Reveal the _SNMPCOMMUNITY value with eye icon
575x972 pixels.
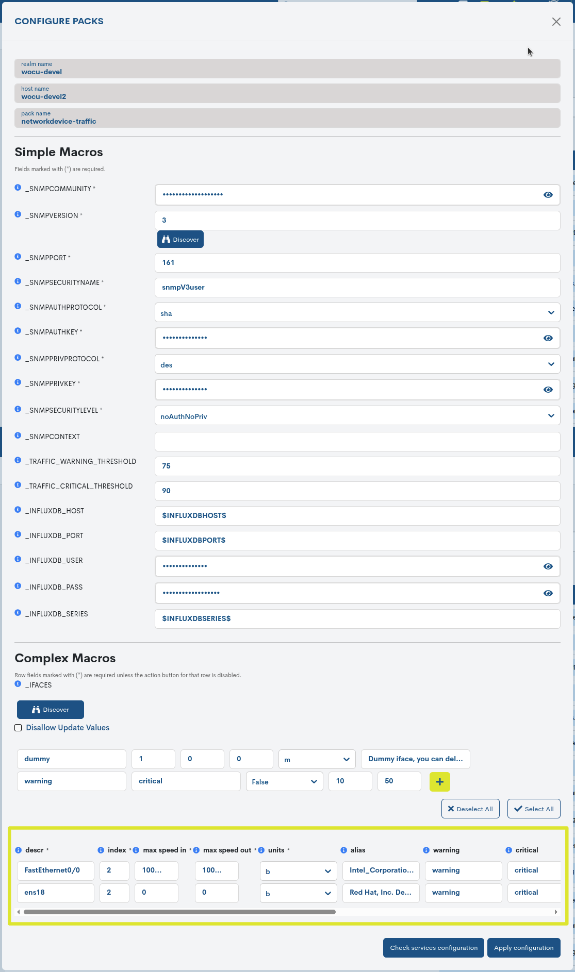click(548, 195)
